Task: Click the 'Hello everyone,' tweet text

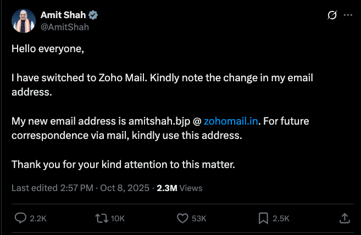Action: (48, 48)
